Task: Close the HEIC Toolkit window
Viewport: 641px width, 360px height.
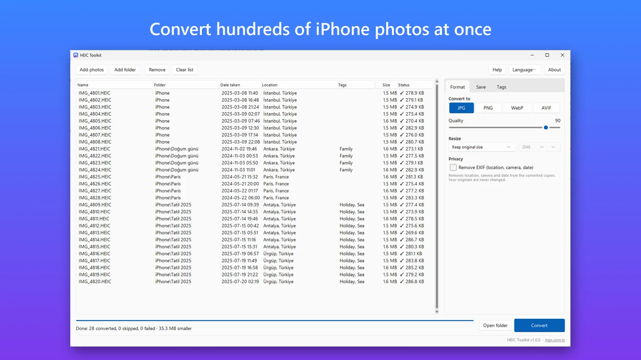Action: click(x=562, y=55)
